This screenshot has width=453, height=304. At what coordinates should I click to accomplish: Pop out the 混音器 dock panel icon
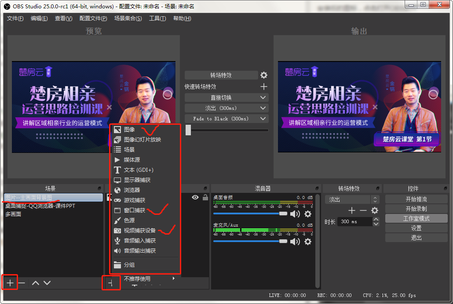[317, 188]
